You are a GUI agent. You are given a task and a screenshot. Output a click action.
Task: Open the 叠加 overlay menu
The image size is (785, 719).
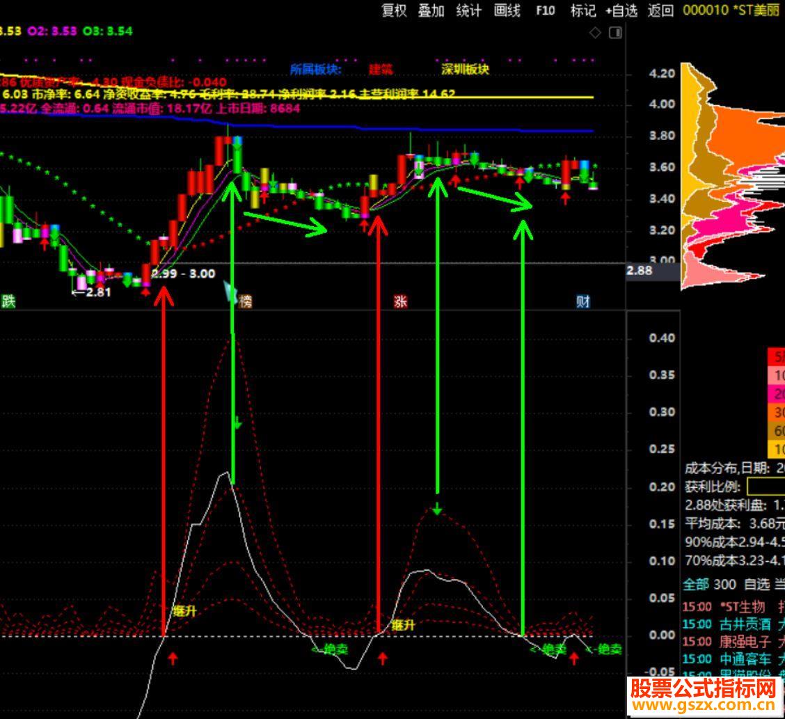click(431, 10)
